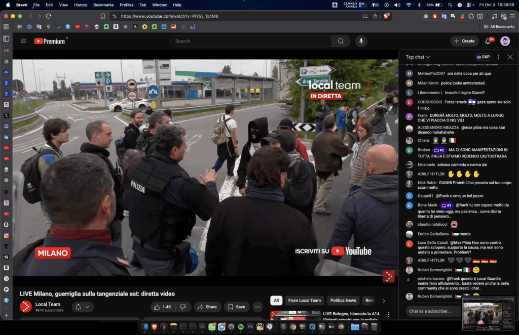Expand the Top chat dropdown
This screenshot has width=519, height=335.
tap(418, 57)
